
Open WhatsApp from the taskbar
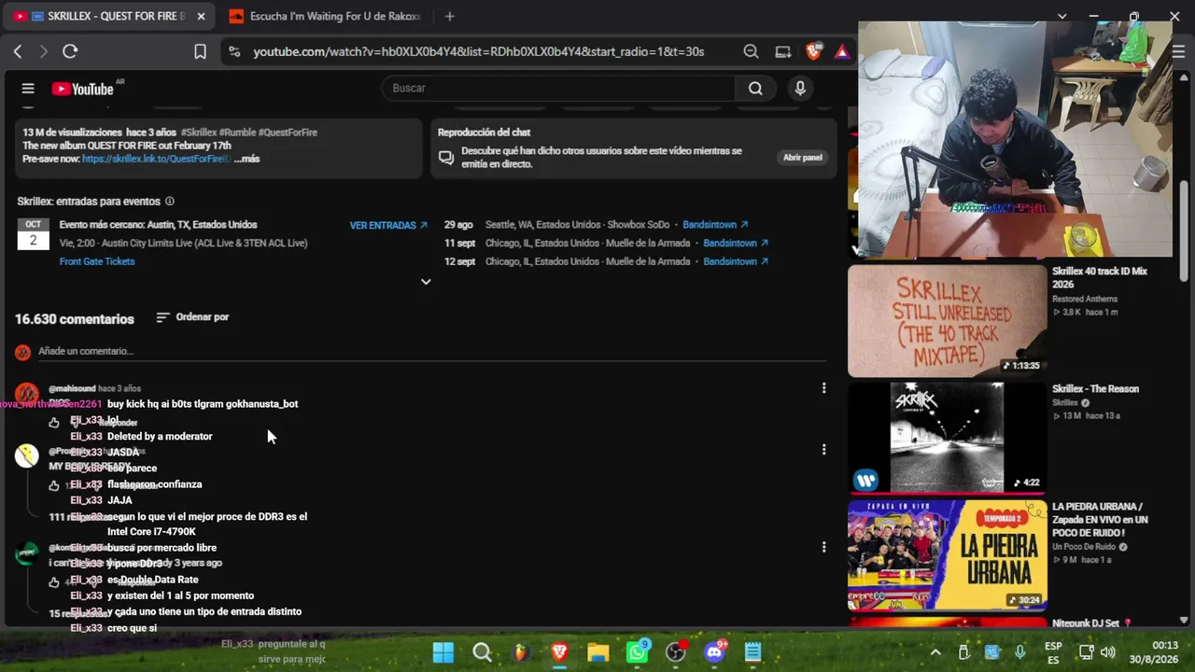coord(638,651)
